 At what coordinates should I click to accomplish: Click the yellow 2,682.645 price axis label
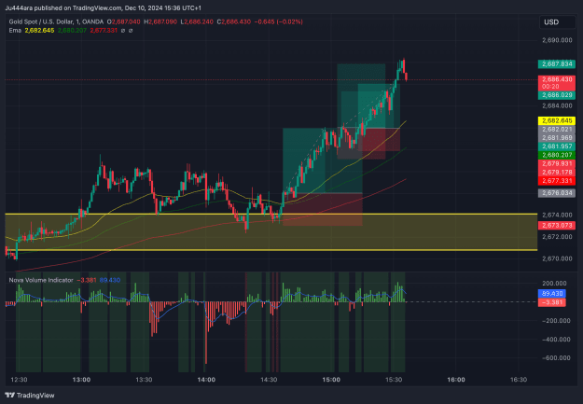[557, 121]
